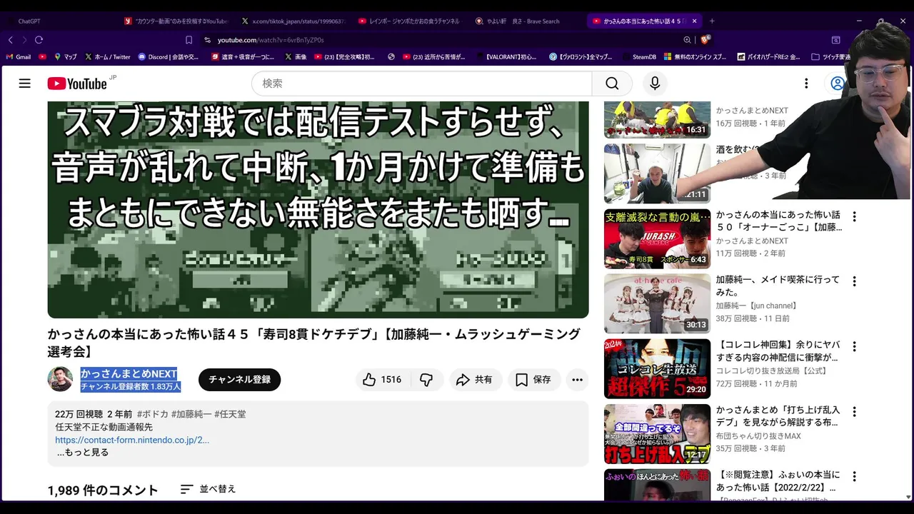Screen dimensions: 914x514
Task: Click the YouTube logo to go home
Action: 77,84
